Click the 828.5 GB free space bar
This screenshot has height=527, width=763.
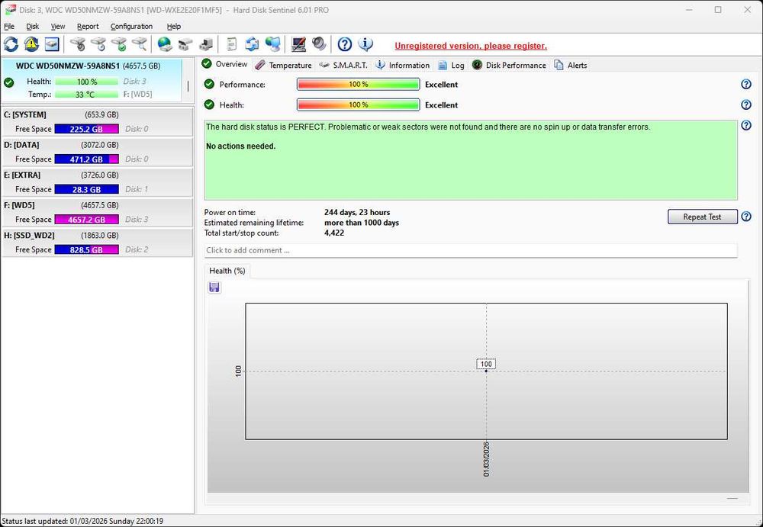click(x=87, y=249)
